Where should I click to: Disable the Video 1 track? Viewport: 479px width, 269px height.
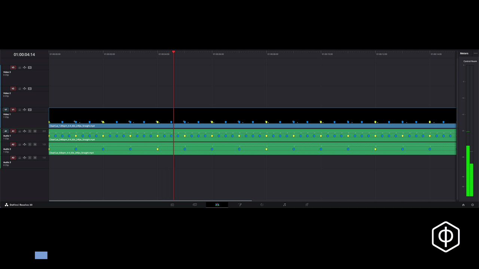point(30,110)
